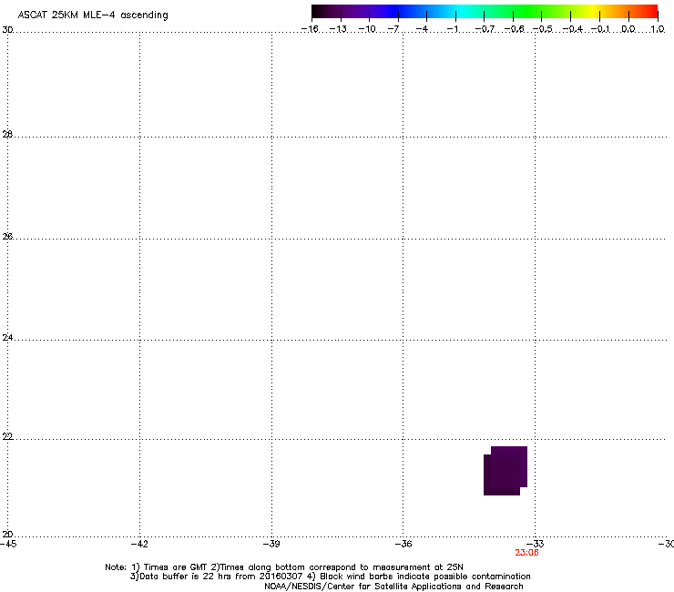Click the -13 colorbar tick label
The image size is (674, 592).
[x=338, y=29]
